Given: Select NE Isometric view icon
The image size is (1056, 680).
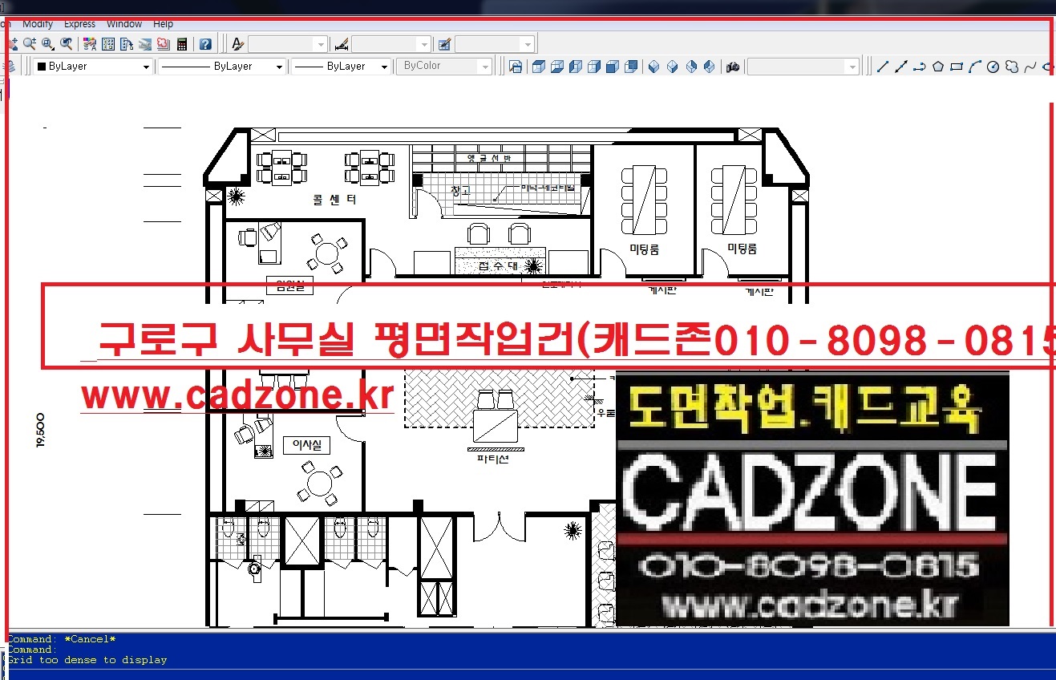Looking at the screenshot, I should coord(690,67).
